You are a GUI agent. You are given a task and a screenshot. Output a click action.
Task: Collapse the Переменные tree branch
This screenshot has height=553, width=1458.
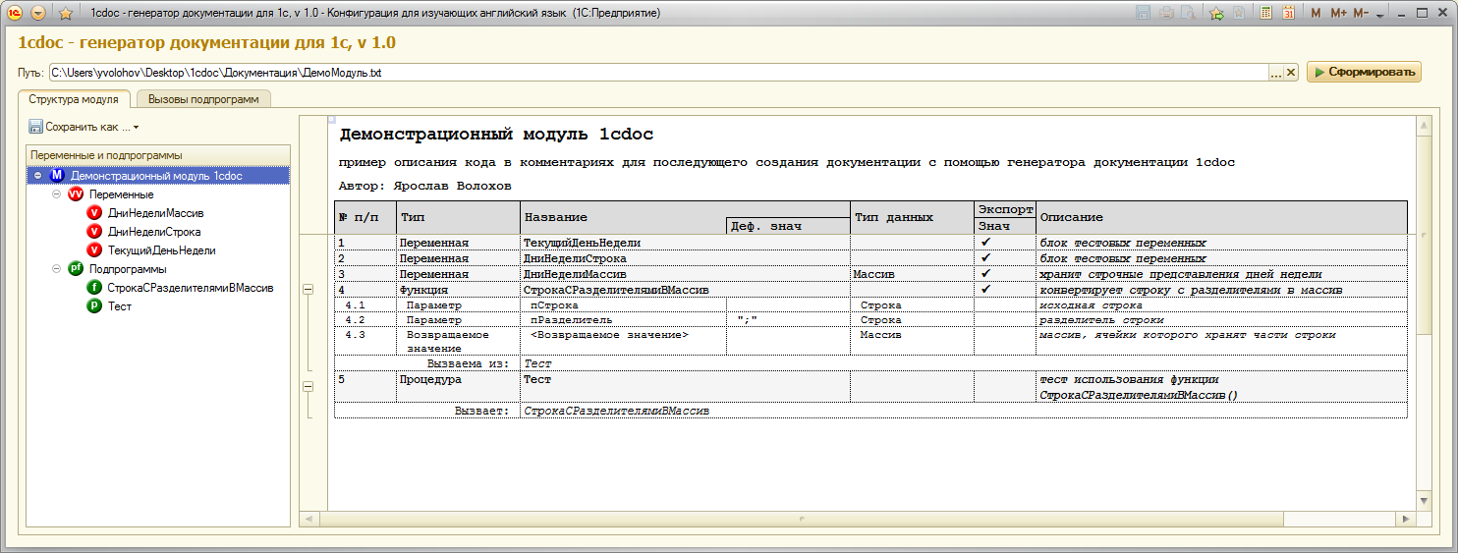tap(56, 194)
